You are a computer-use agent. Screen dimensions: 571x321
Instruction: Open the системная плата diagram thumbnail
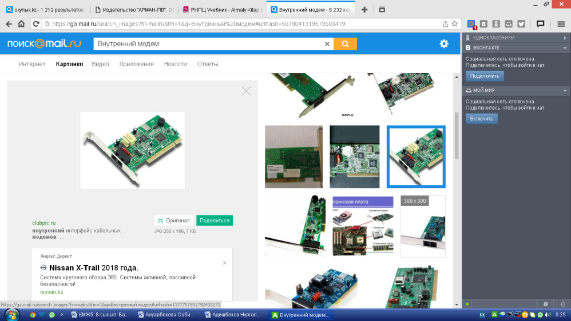tap(363, 227)
